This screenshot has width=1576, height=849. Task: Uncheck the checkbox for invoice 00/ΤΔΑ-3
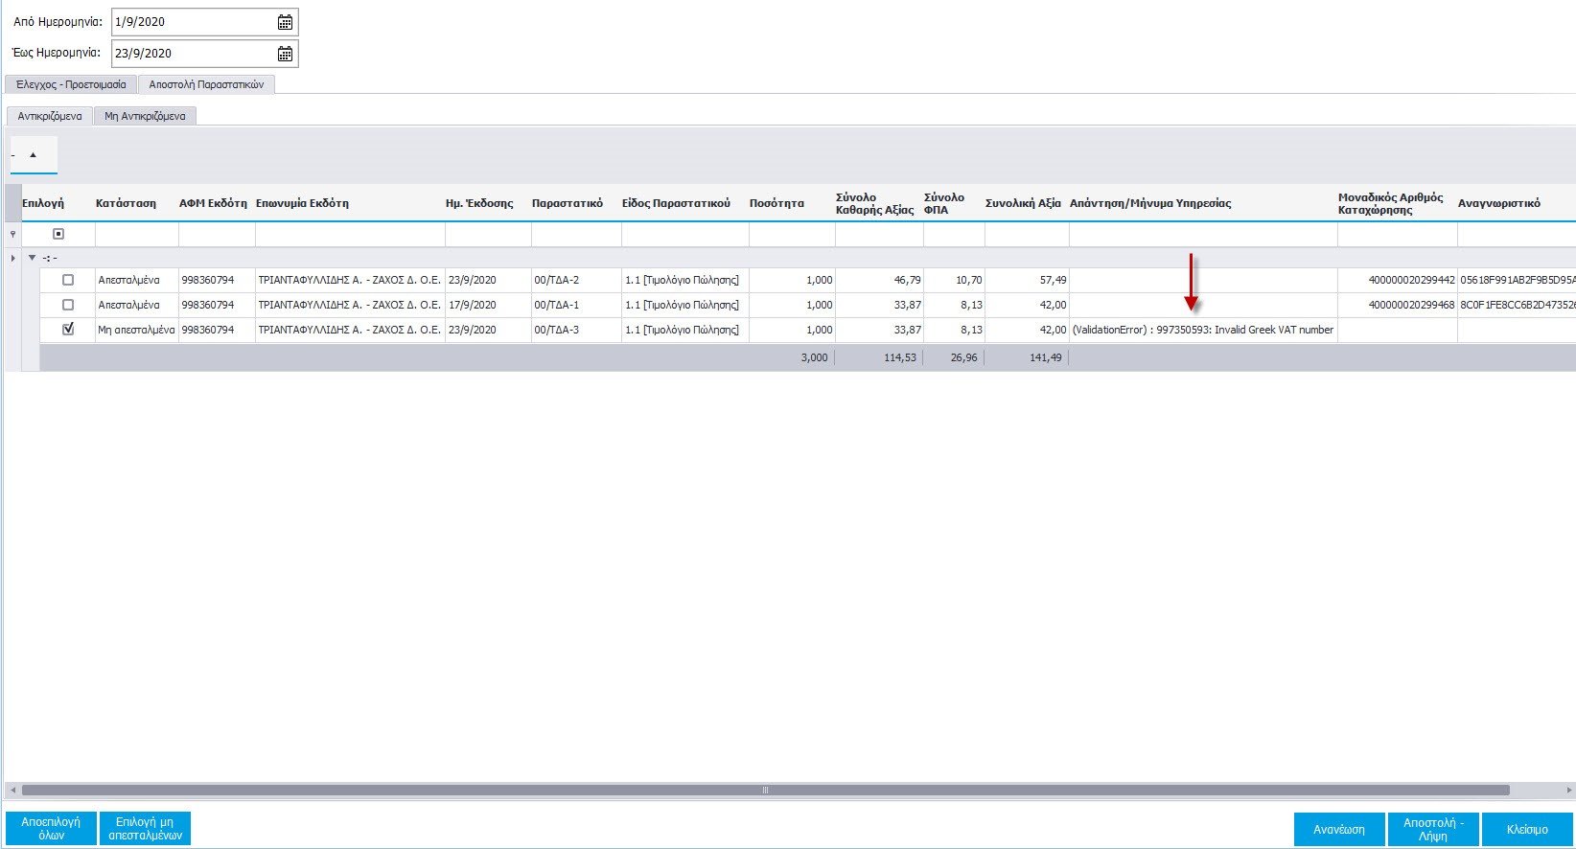pos(68,329)
